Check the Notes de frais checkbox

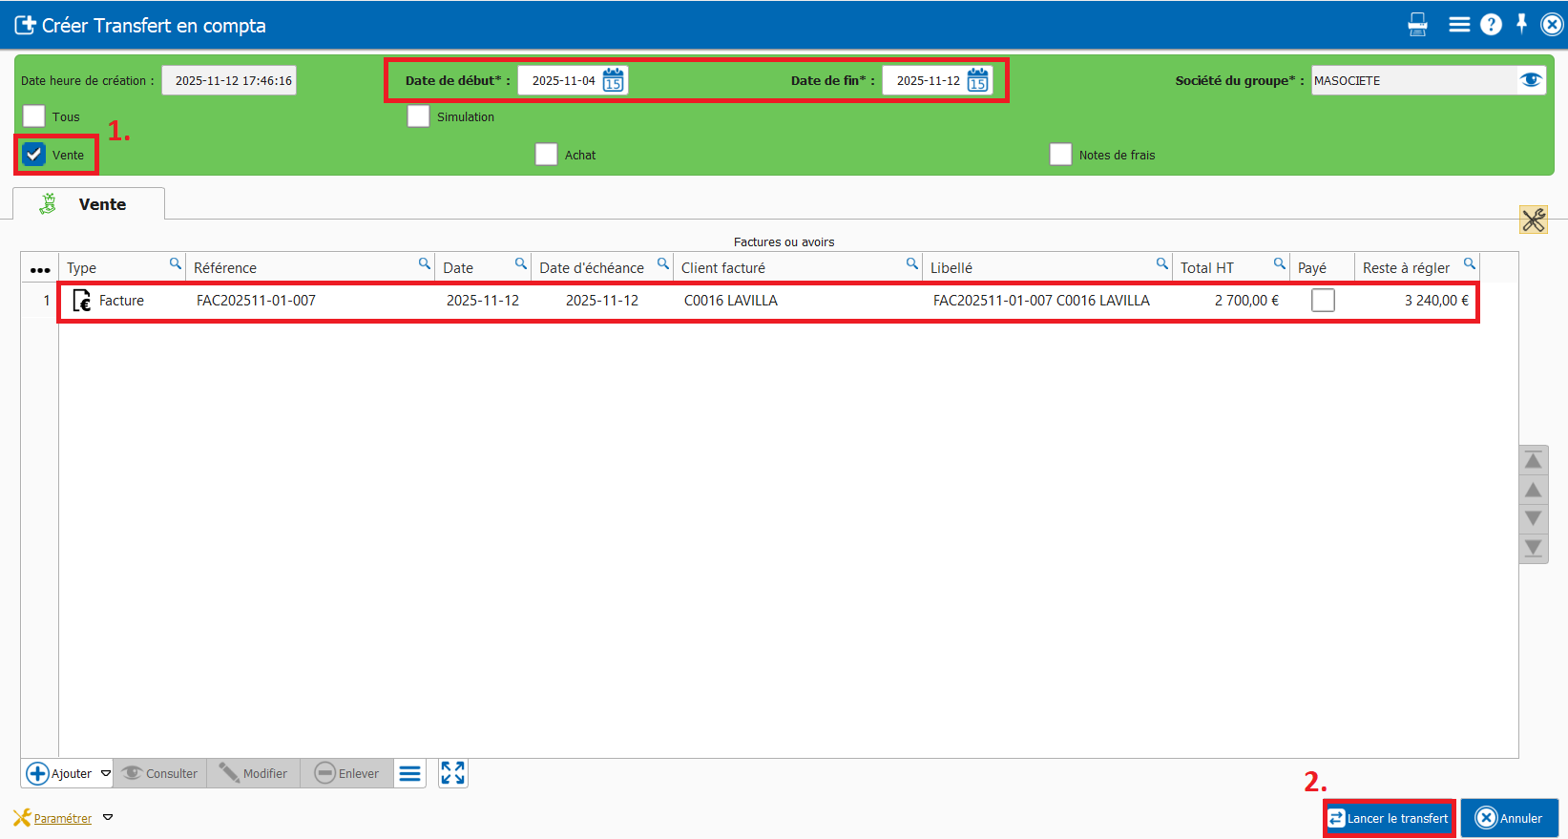tap(1060, 155)
